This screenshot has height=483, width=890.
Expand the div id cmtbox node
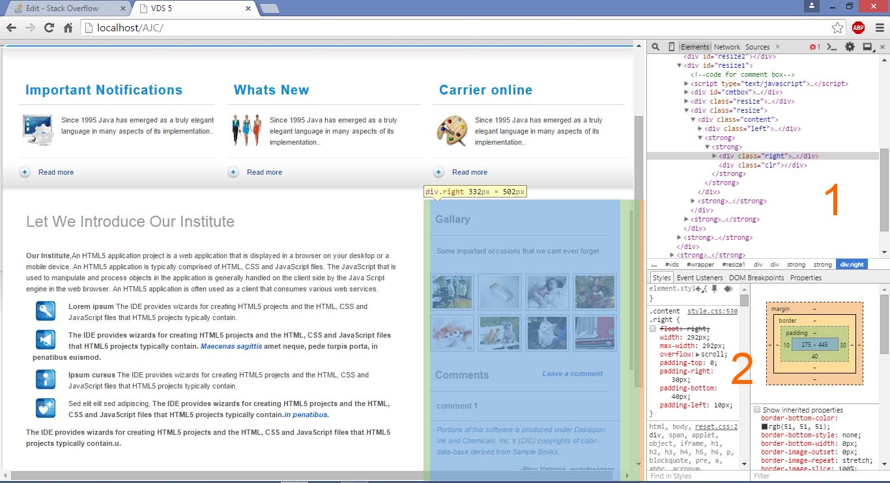point(686,93)
